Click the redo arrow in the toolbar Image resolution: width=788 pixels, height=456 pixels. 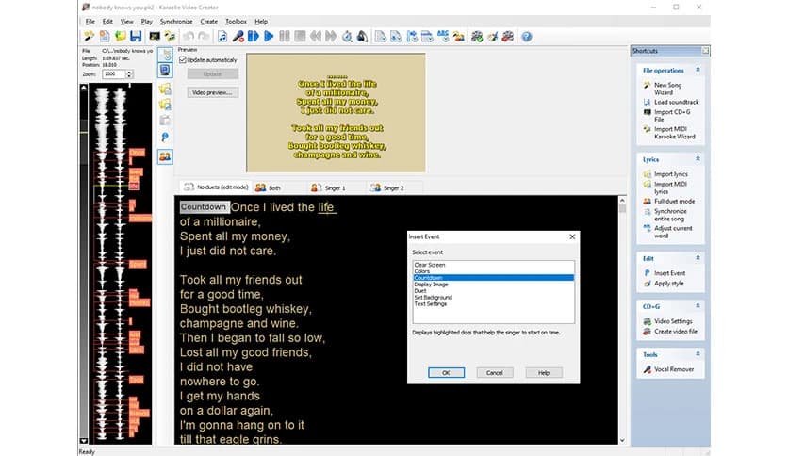click(x=204, y=36)
